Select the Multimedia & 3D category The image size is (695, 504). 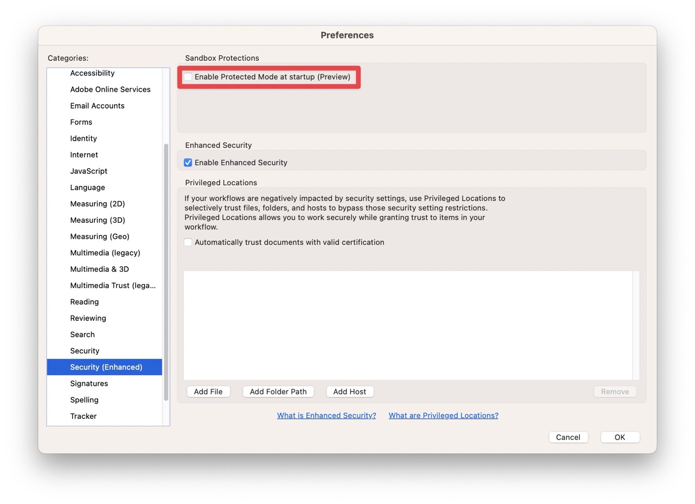(x=100, y=269)
